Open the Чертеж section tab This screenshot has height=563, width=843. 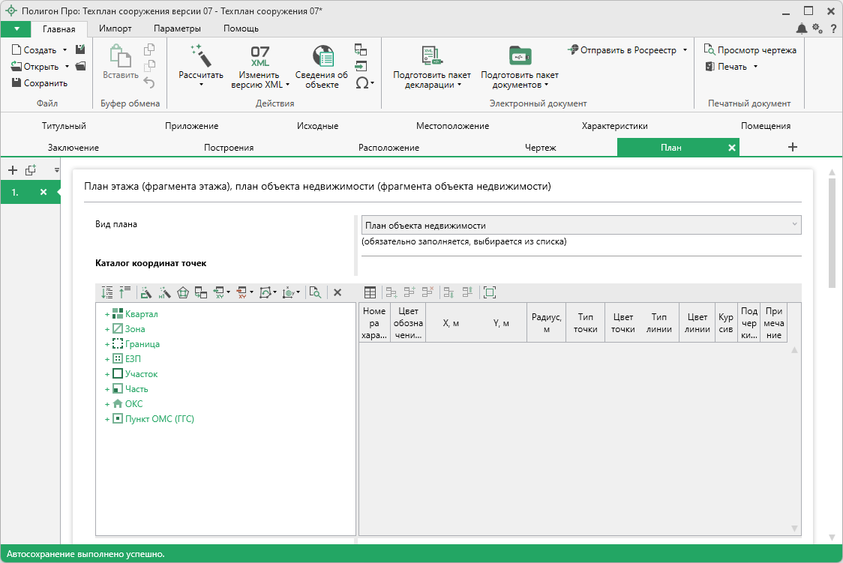(540, 148)
